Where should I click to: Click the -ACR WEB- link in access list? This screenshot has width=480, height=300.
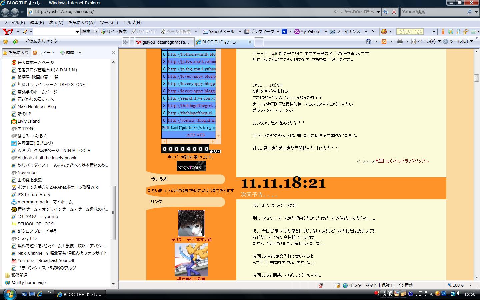(x=195, y=135)
